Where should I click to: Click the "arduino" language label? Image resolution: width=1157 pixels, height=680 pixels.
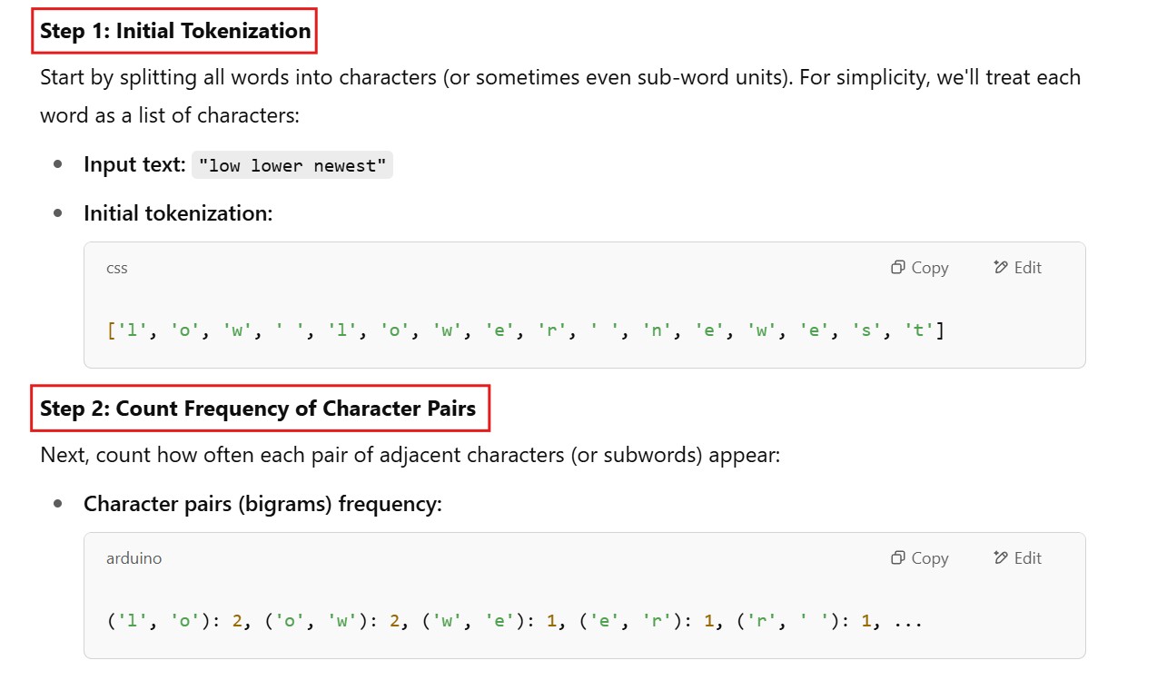coord(133,558)
